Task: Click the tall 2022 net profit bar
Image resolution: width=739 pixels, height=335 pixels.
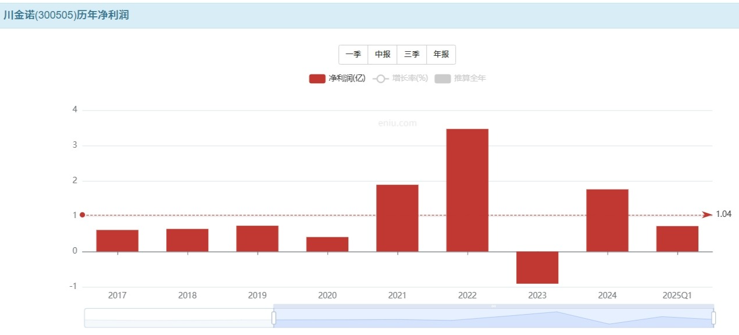Action: point(467,190)
